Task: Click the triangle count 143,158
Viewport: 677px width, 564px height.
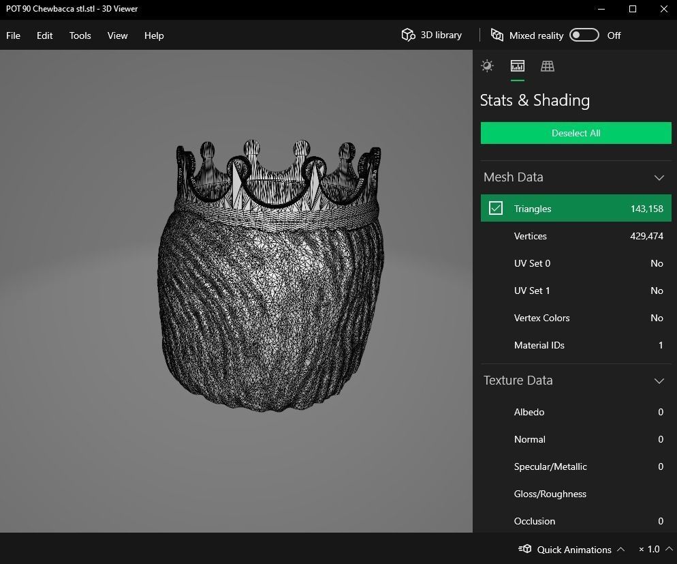Action: 646,209
